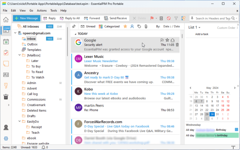Click the Reply button
Image resolution: width=240 pixels, height=150 pixels.
pyautogui.click(x=49, y=18)
